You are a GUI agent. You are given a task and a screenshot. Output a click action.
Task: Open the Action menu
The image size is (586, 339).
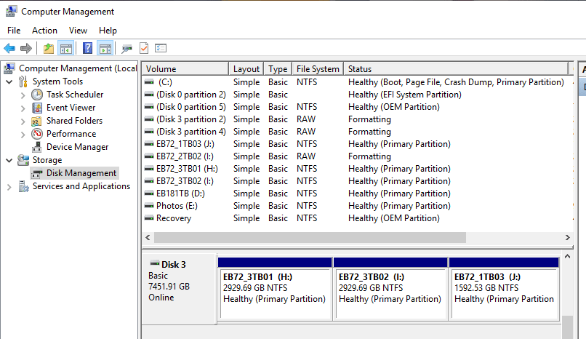44,31
